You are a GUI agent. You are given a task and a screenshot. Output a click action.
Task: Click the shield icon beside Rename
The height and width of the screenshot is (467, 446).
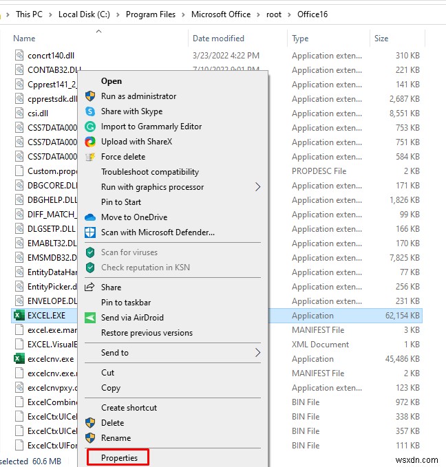[90, 438]
